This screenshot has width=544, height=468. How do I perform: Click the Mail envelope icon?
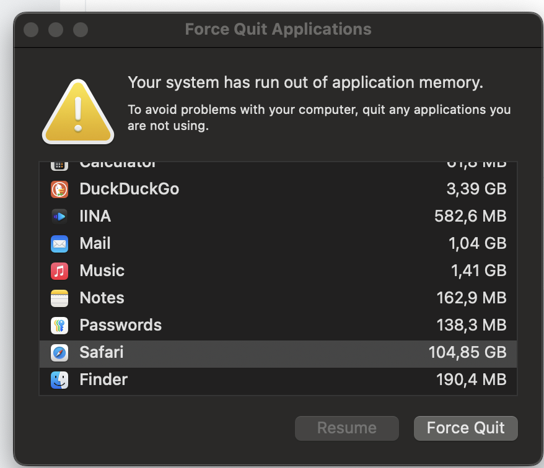[x=59, y=243]
